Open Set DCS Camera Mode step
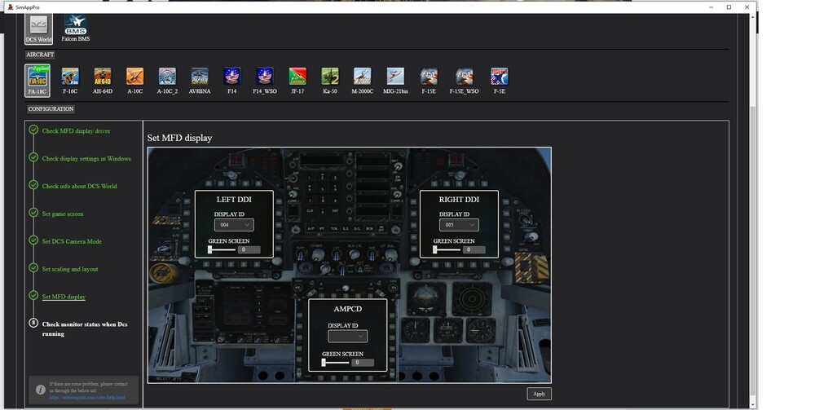 click(x=72, y=241)
